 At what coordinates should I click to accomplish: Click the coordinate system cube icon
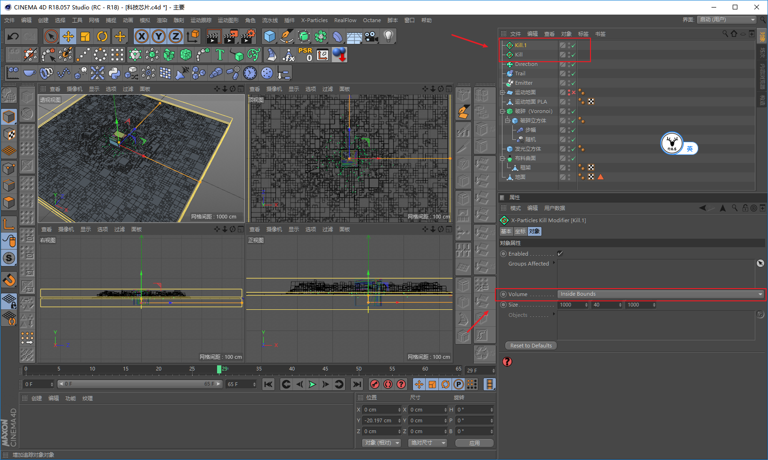coord(193,36)
